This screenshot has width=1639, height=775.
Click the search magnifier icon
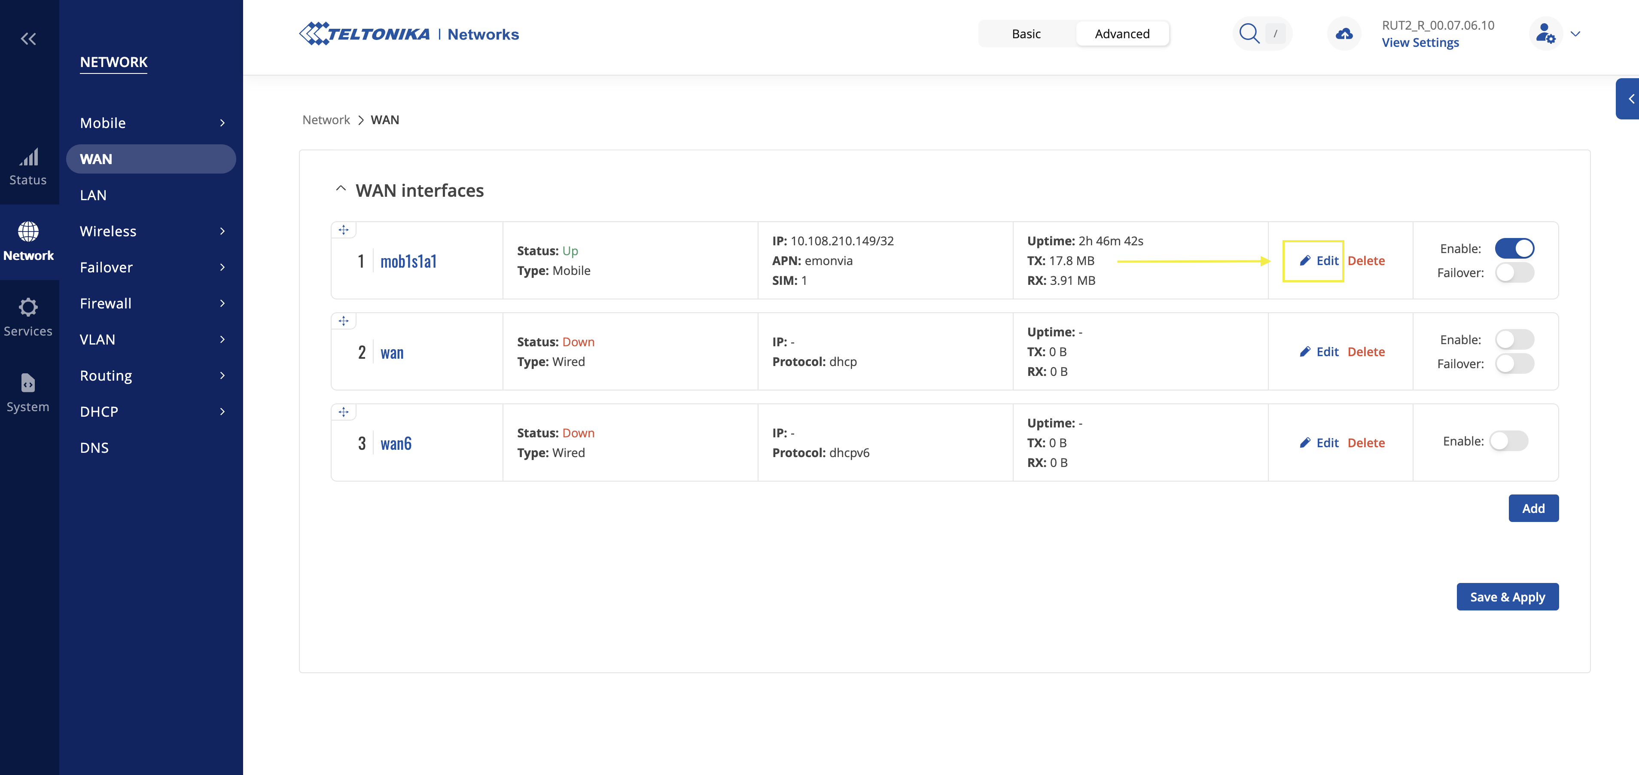(x=1249, y=34)
